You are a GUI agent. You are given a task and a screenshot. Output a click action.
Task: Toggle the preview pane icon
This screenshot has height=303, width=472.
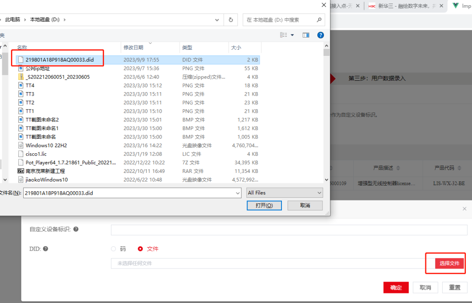(x=306, y=35)
